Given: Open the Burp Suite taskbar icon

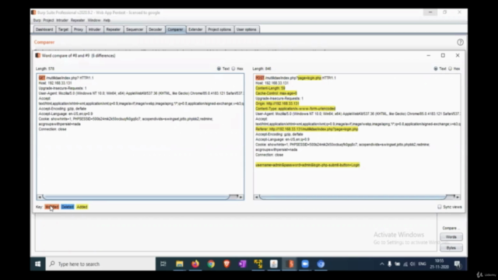Looking at the screenshot, I should click(289, 264).
